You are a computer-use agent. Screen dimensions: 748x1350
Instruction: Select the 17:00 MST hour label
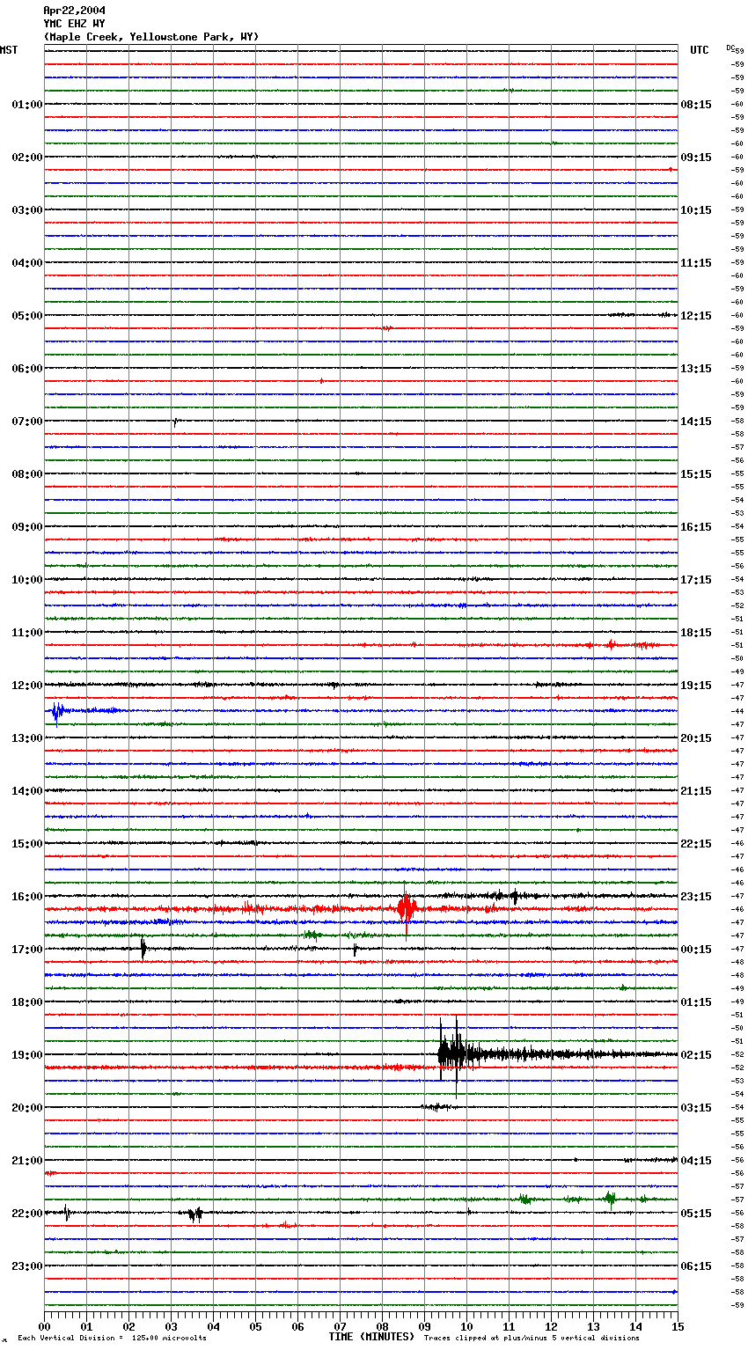point(27,950)
